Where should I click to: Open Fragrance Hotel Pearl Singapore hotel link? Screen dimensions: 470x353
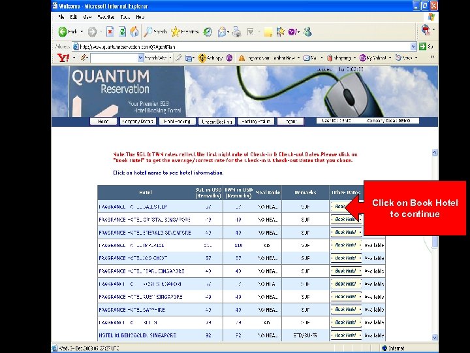[142, 271]
